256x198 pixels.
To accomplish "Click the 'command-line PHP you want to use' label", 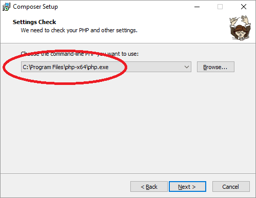I will [80, 54].
